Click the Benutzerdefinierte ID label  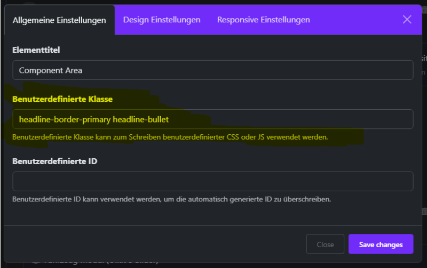pyautogui.click(x=55, y=161)
